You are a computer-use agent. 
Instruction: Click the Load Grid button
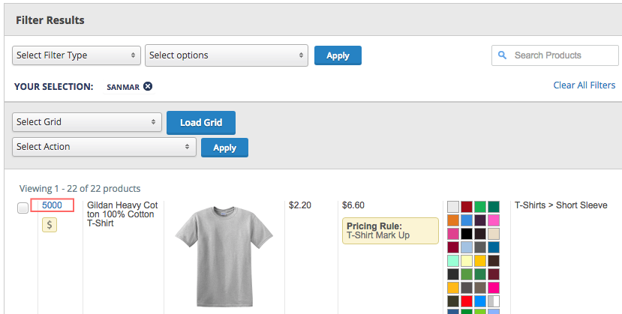tap(201, 123)
